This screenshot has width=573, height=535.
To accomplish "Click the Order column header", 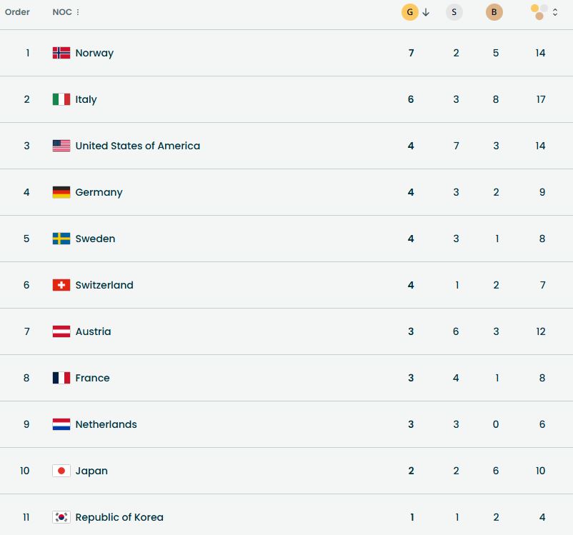I will (x=17, y=12).
